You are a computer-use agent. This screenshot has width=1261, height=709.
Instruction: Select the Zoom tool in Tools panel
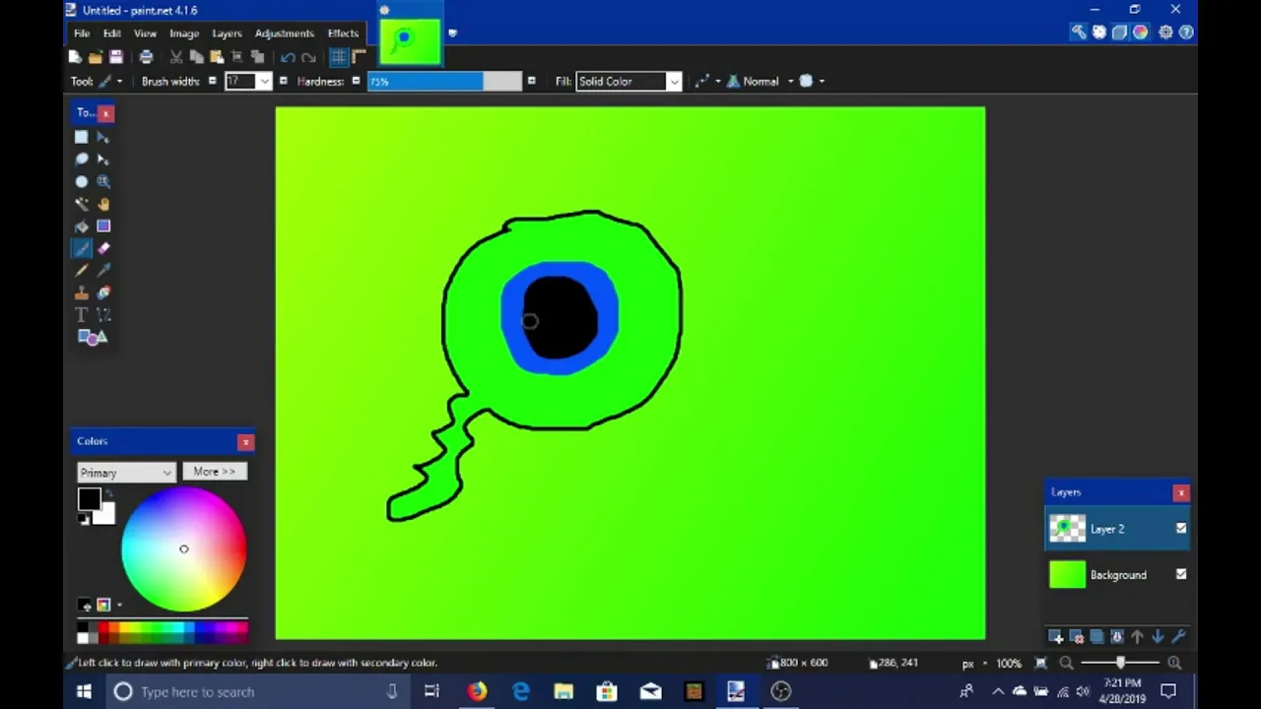click(x=103, y=182)
